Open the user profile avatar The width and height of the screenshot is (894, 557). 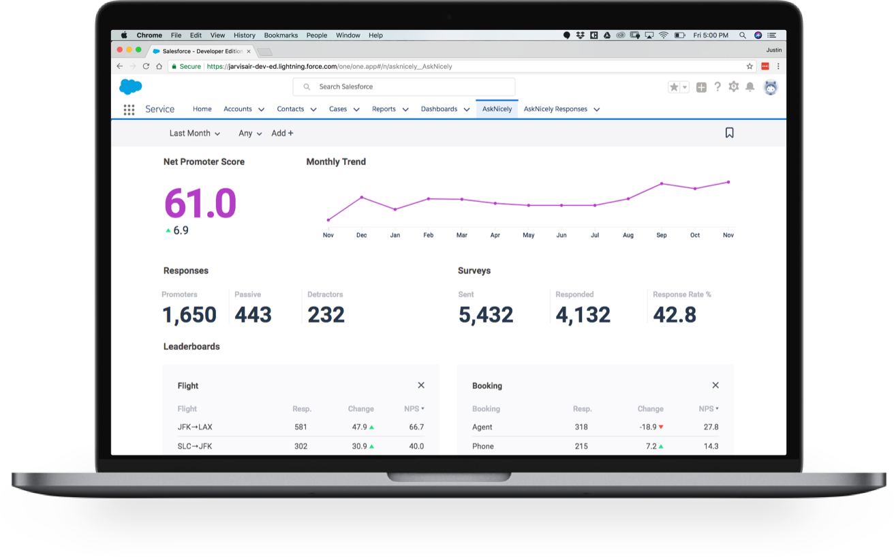coord(770,87)
